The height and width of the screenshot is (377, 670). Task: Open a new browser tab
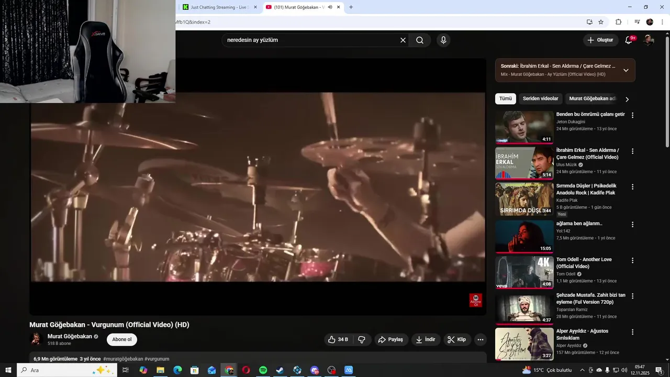coord(351,7)
